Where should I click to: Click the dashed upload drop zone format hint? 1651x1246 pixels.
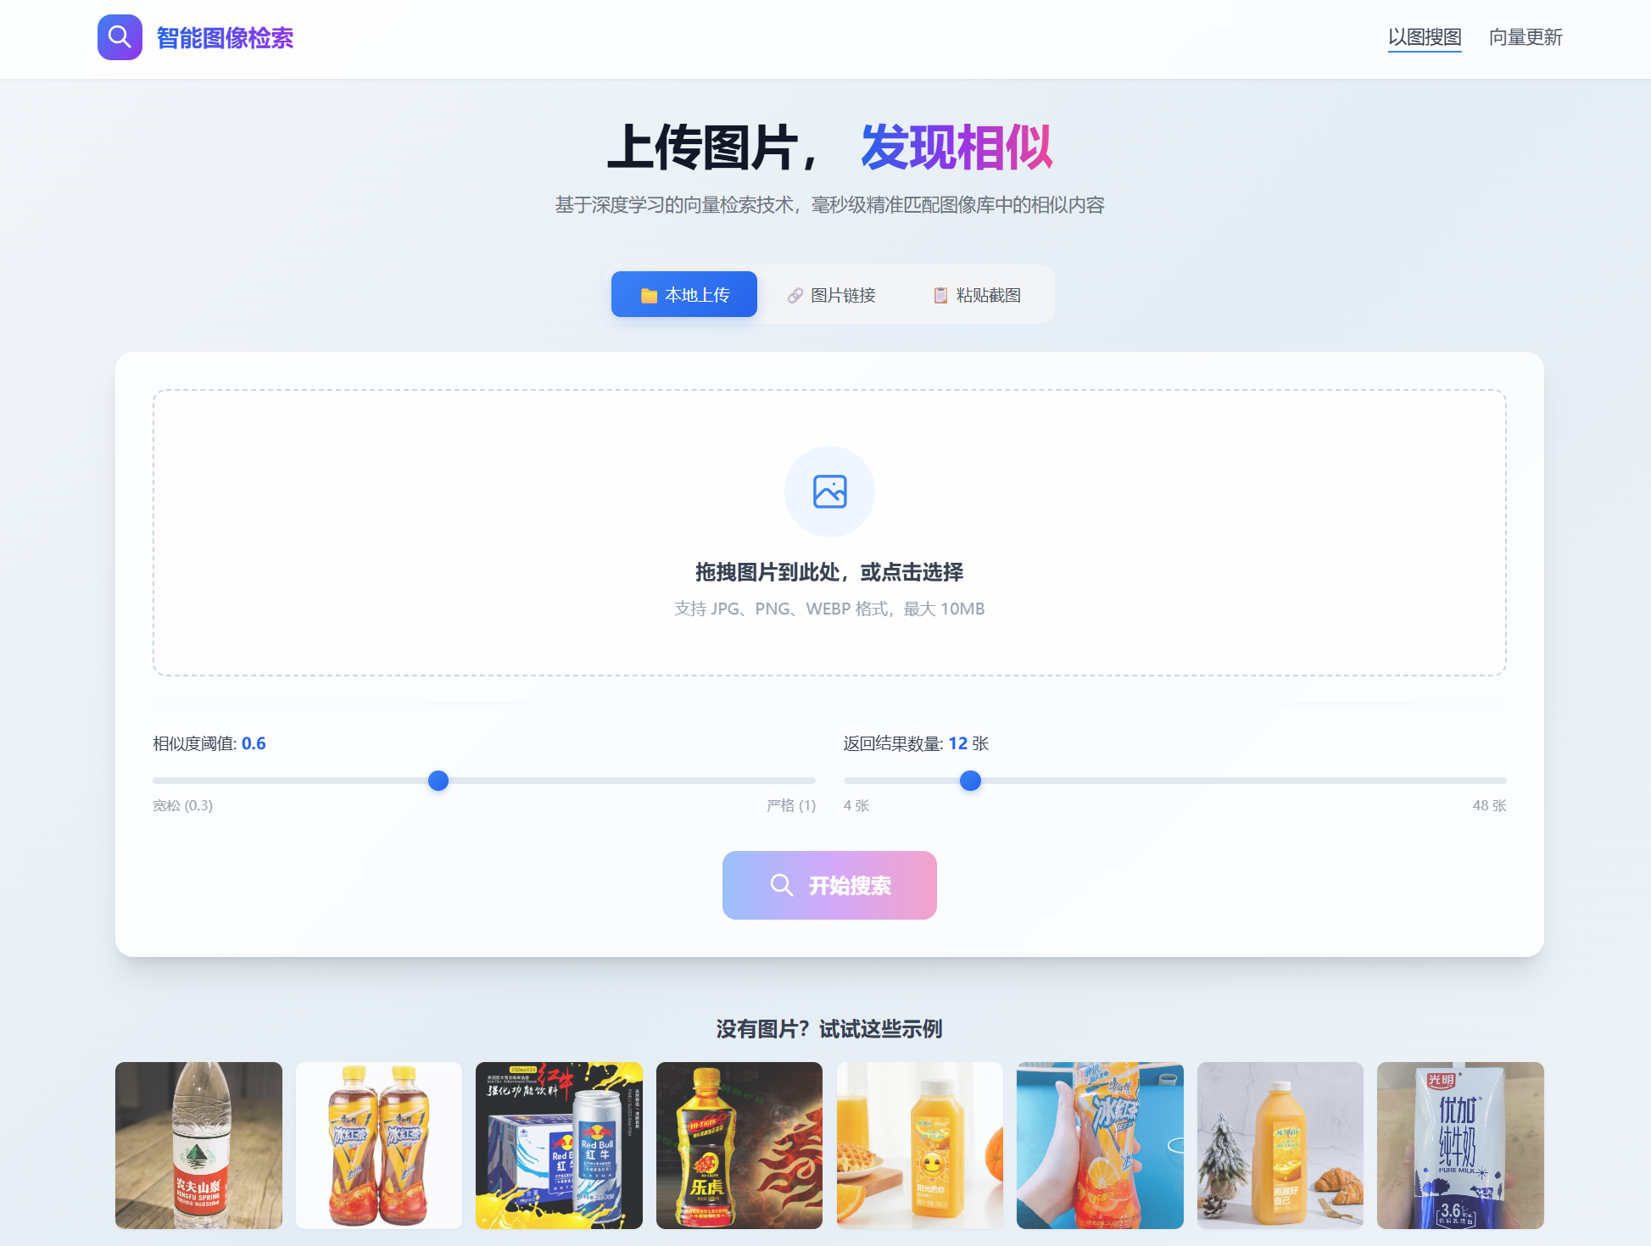pos(829,609)
